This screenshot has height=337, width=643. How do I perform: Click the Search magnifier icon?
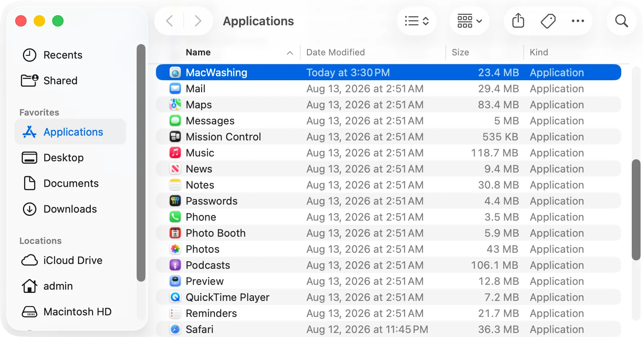pyautogui.click(x=621, y=21)
